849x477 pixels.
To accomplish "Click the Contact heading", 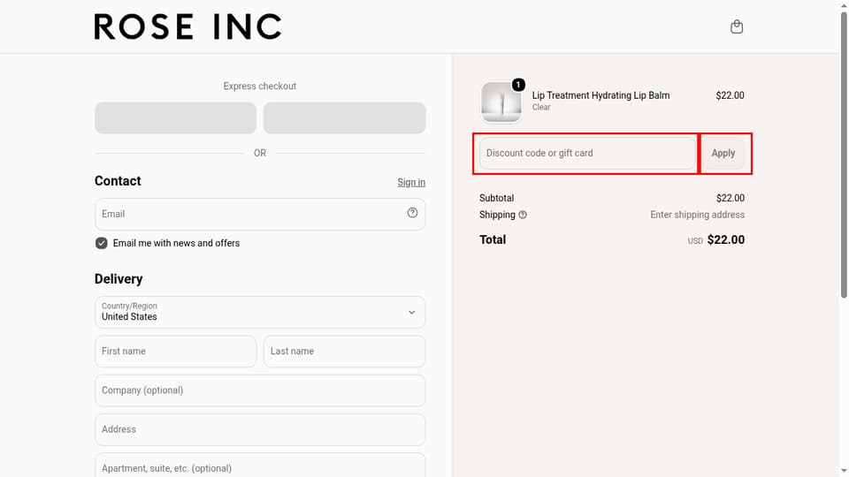I will point(118,181).
